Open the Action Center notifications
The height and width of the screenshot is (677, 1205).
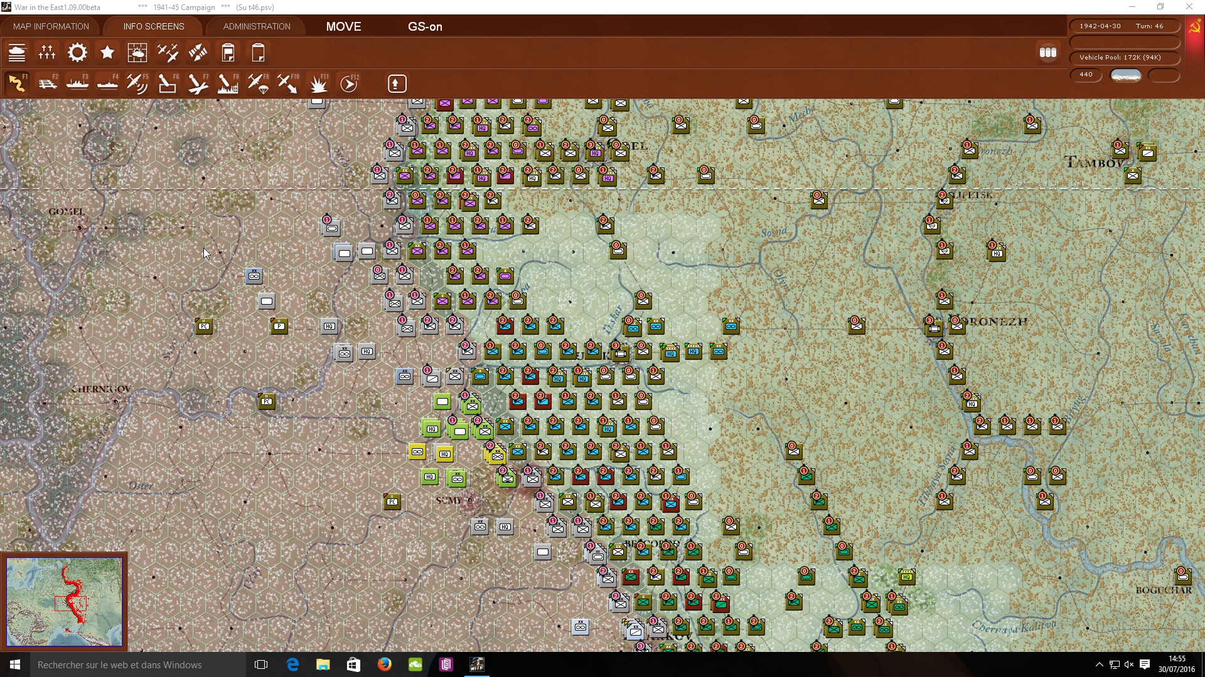pyautogui.click(x=1145, y=664)
